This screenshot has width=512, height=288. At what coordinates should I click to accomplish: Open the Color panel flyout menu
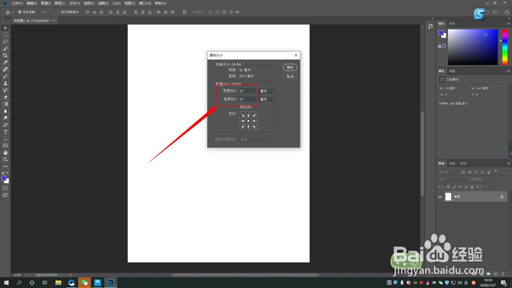pyautogui.click(x=508, y=24)
